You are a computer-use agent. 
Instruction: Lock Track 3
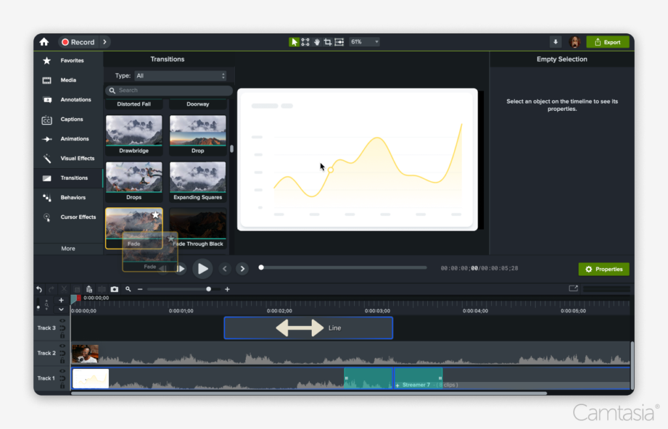click(63, 336)
